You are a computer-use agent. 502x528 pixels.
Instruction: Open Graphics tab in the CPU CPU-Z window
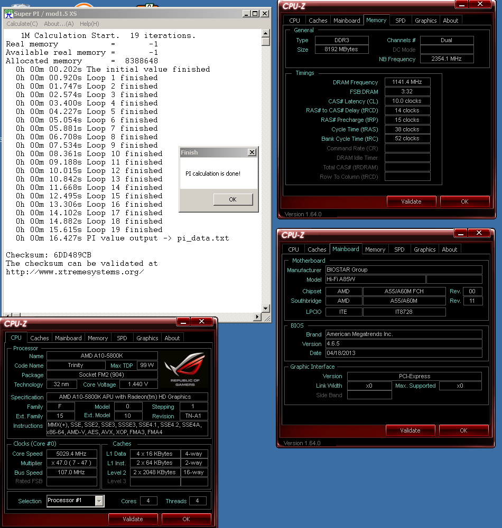[x=147, y=338]
